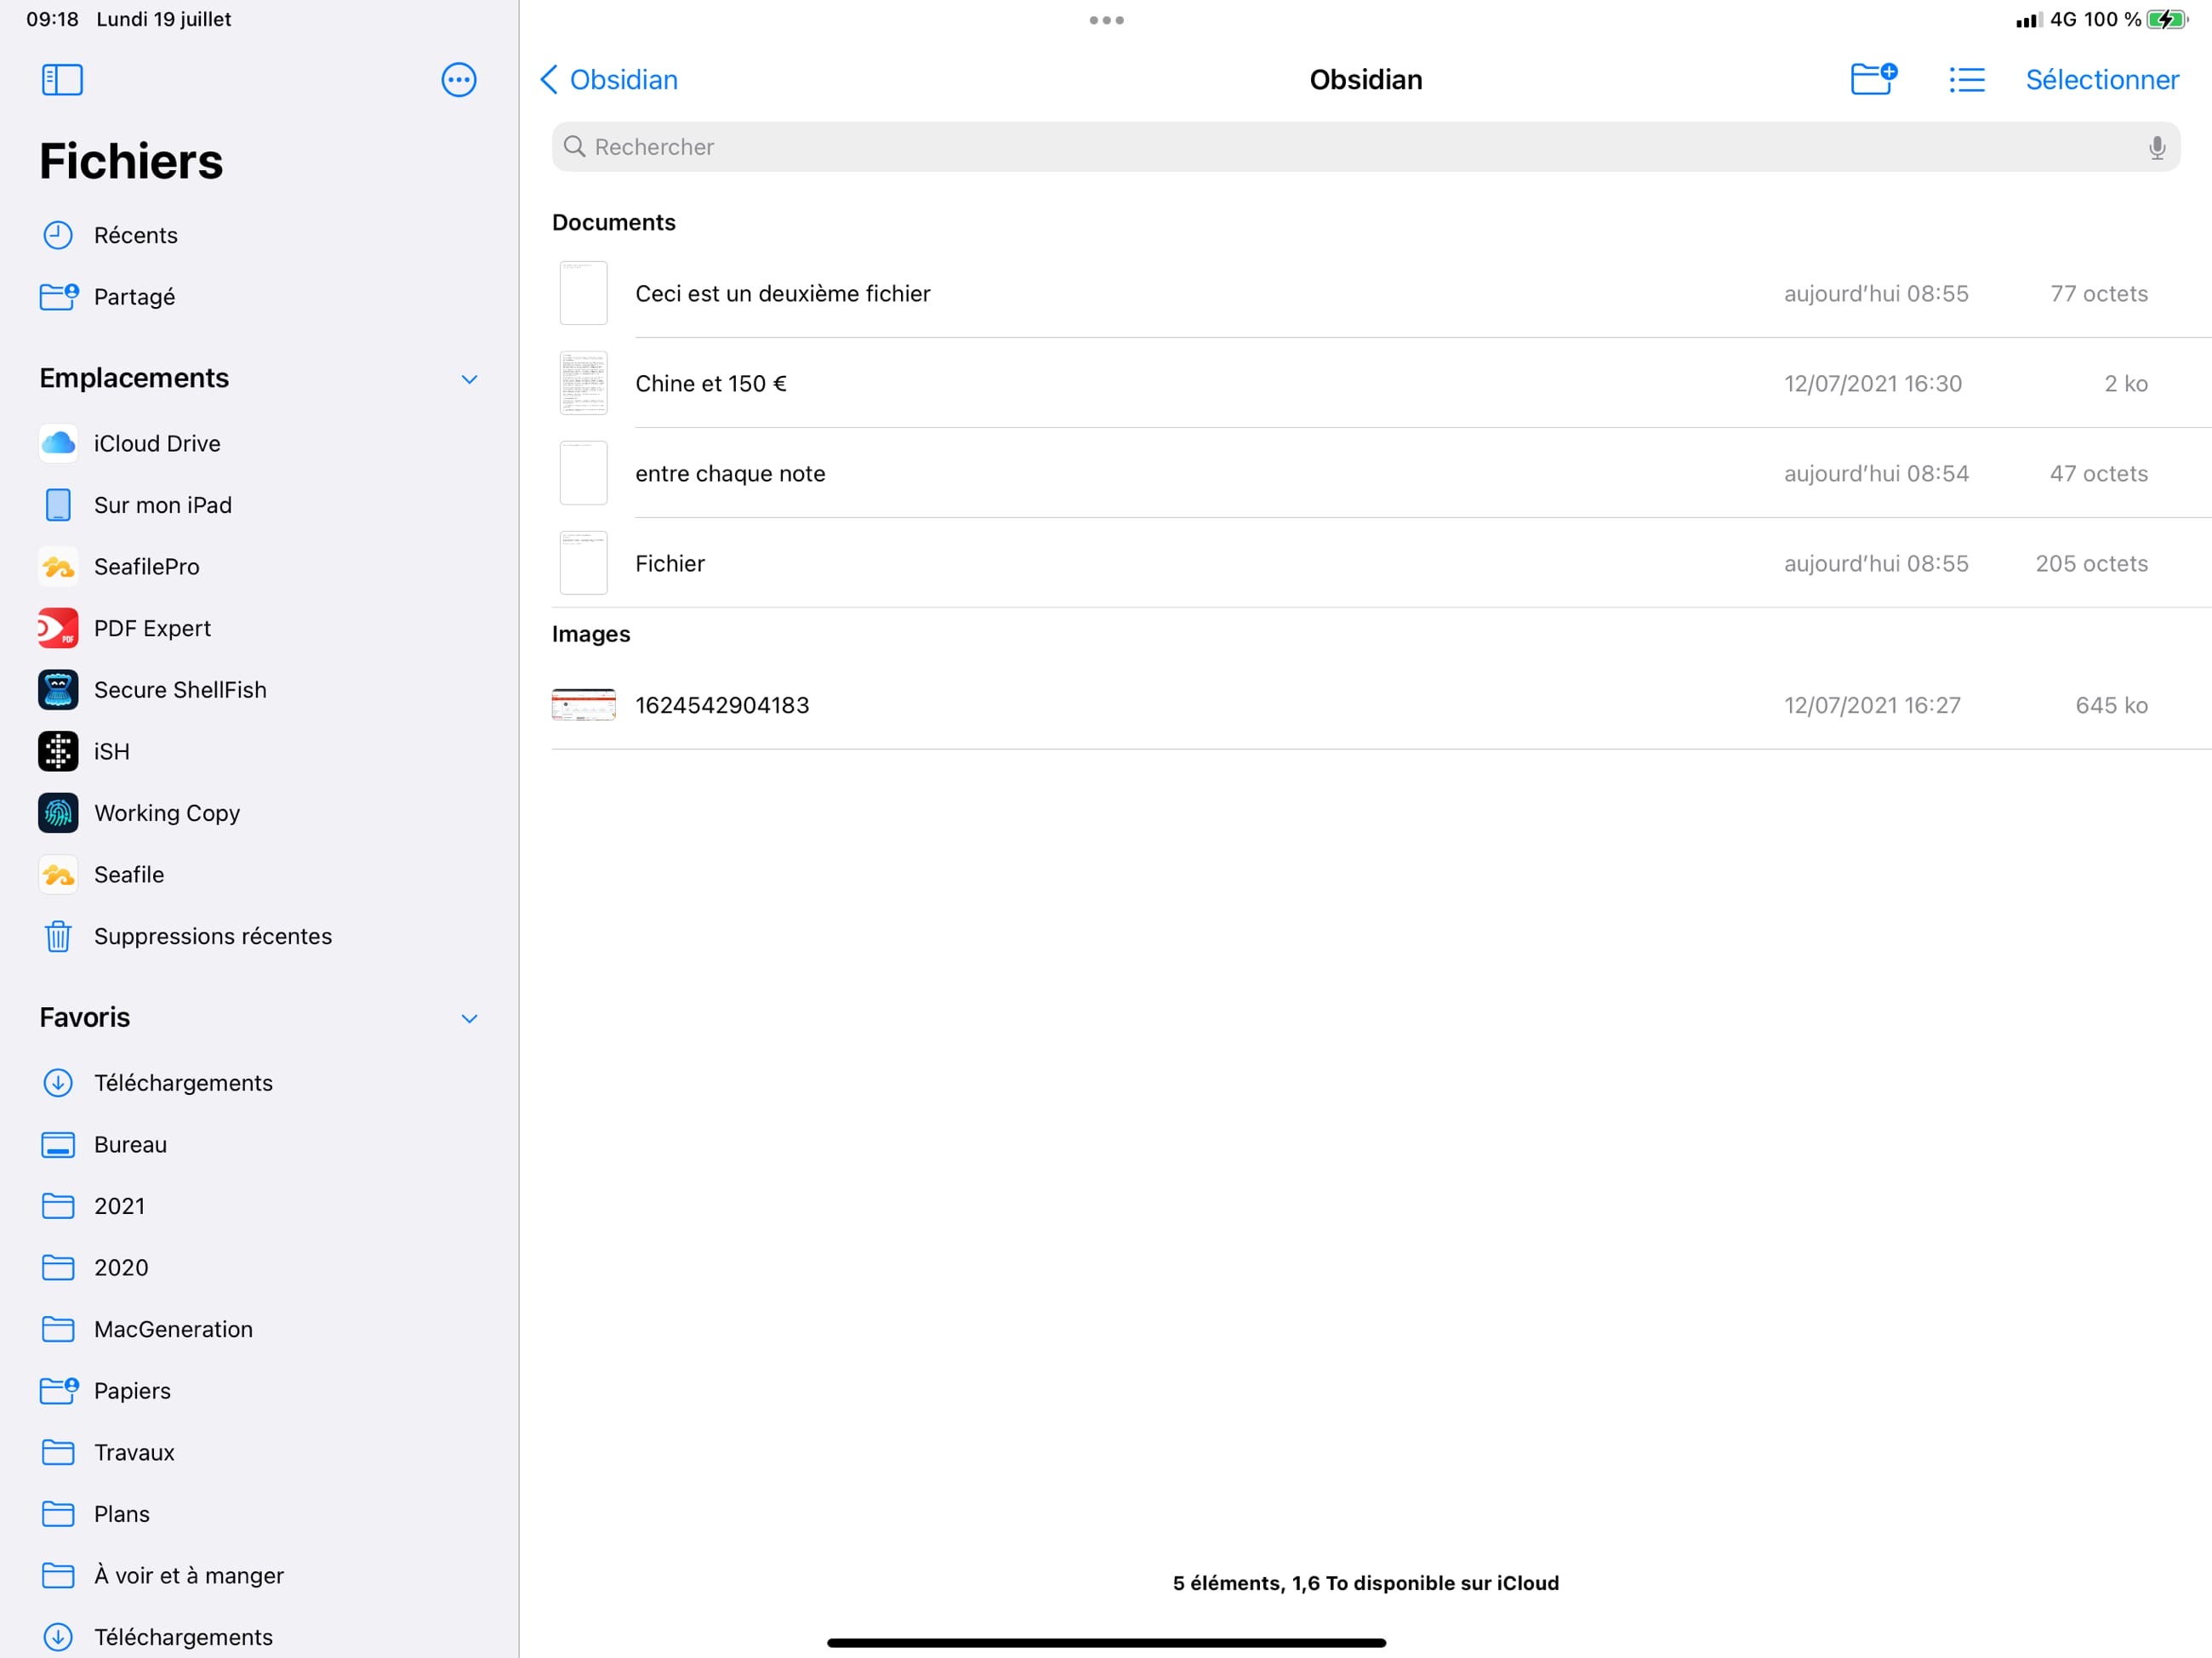Open image 1624542904183
The image size is (2212, 1658).
(1381, 705)
